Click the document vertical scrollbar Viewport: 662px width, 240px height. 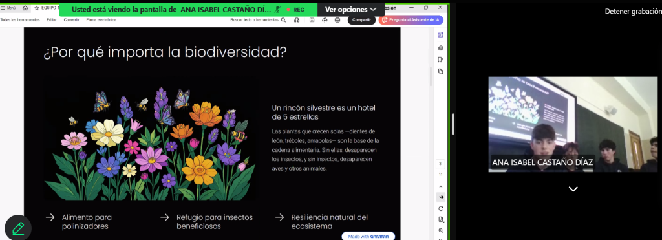click(x=431, y=77)
